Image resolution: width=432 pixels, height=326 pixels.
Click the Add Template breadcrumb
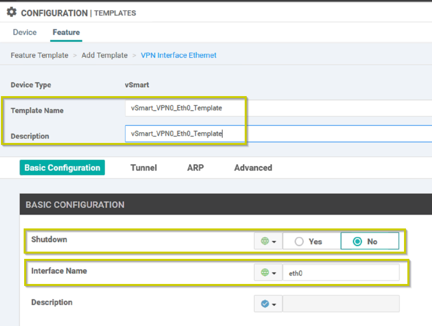point(104,55)
